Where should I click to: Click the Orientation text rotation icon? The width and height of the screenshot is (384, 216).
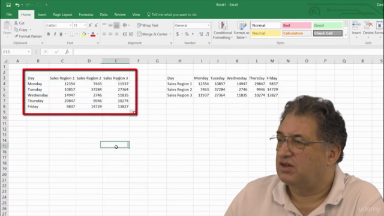click(x=125, y=25)
